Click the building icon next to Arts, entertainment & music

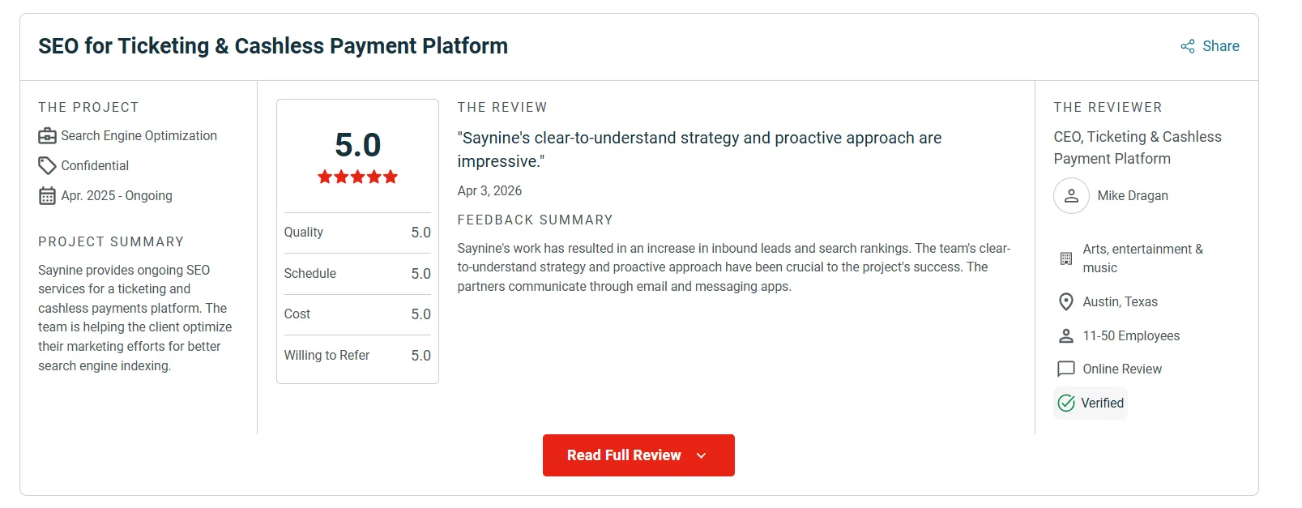(x=1065, y=257)
